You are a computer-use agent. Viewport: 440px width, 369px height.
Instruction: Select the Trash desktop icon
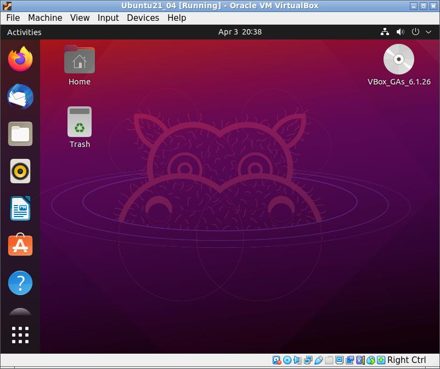click(x=80, y=122)
